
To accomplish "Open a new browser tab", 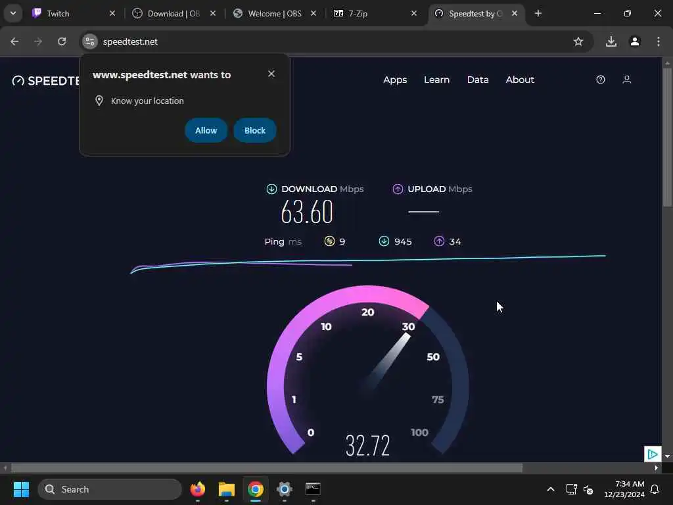I will [538, 13].
